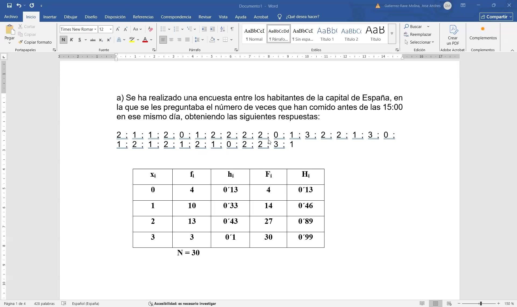Click the Sort paragraphs icon
The width and height of the screenshot is (517, 307).
click(222, 29)
